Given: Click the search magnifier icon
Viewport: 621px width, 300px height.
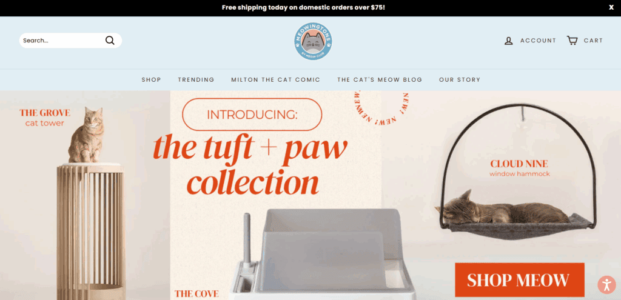Looking at the screenshot, I should click(110, 41).
